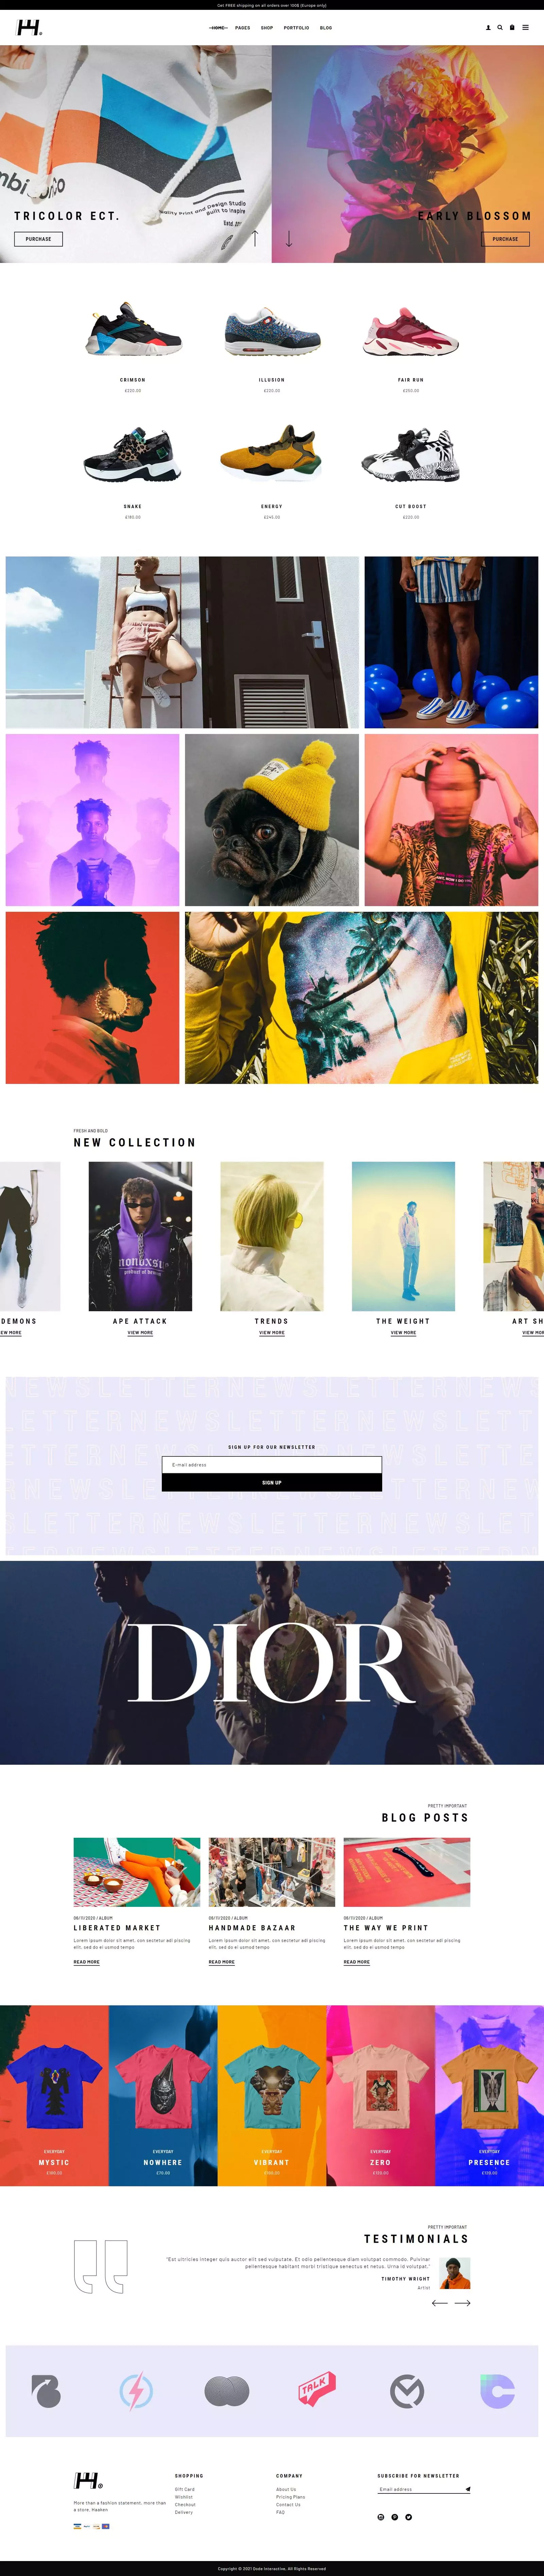Show the next testimonial with right arrow
The width and height of the screenshot is (544, 2576).
click(x=463, y=2303)
